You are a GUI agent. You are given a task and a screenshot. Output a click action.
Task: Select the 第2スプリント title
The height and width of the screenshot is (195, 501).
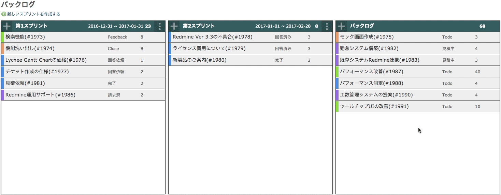pos(199,26)
